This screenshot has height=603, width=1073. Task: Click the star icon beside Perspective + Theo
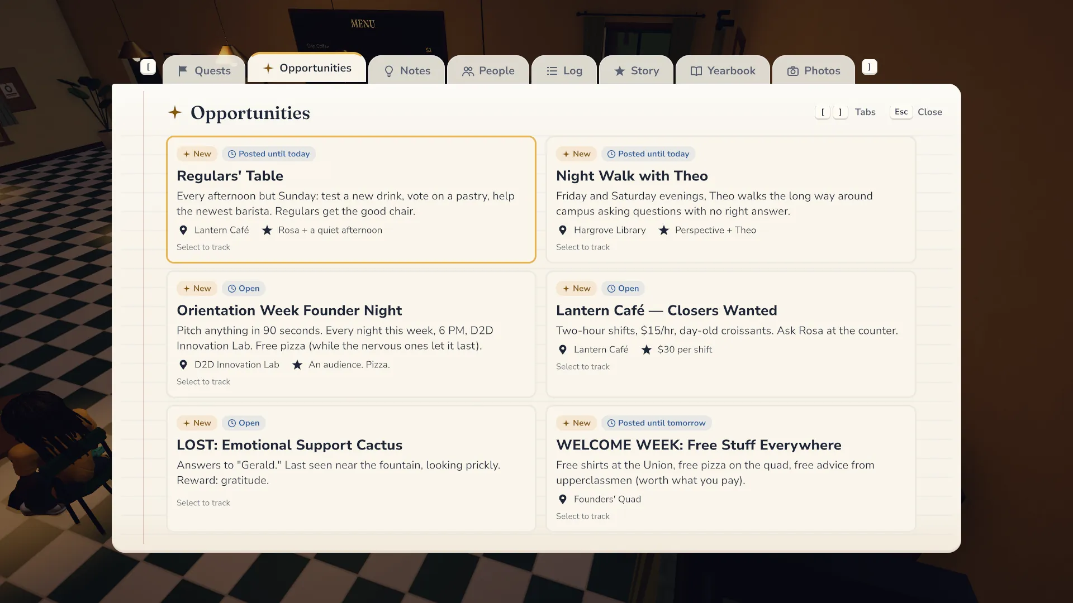[663, 230]
